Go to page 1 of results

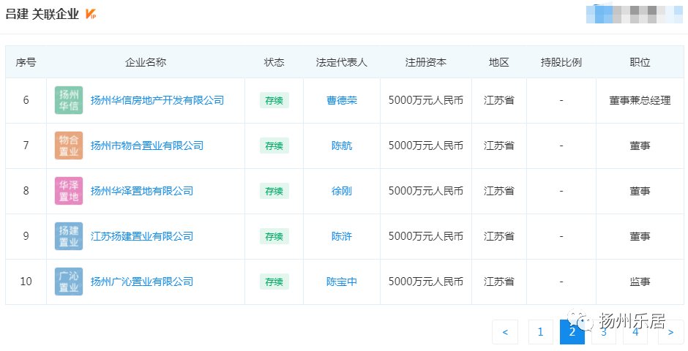pos(541,332)
